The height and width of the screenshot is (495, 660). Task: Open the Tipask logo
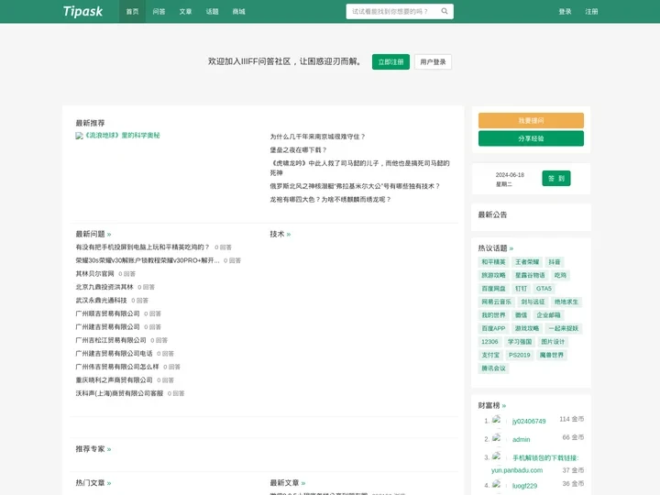82,11
